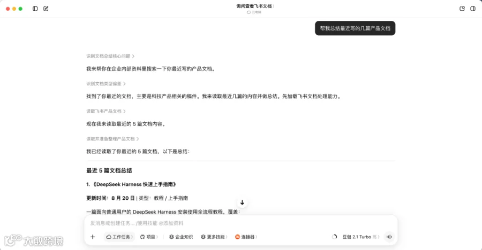Jump to bottom with down arrow button
This screenshot has width=482, height=250.
tap(242, 202)
